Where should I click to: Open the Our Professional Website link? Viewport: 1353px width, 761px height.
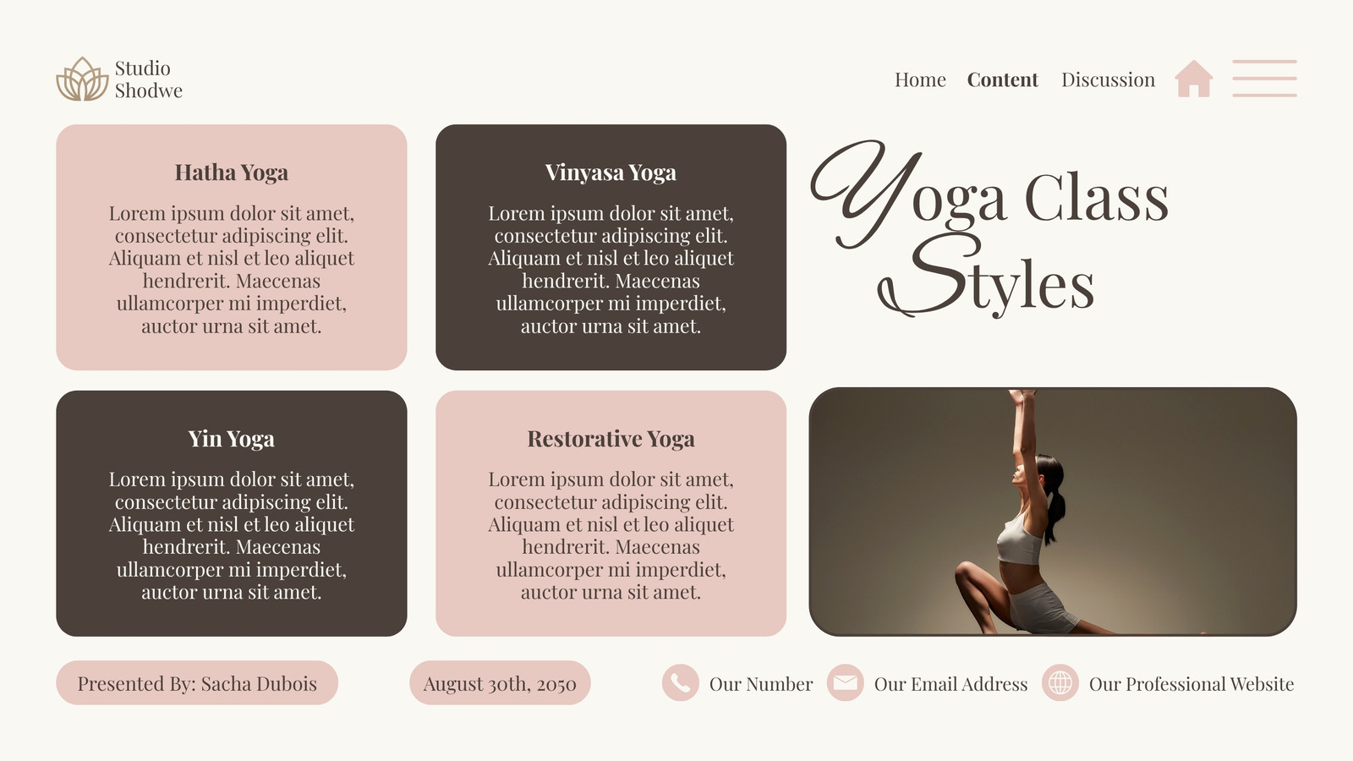tap(1191, 684)
